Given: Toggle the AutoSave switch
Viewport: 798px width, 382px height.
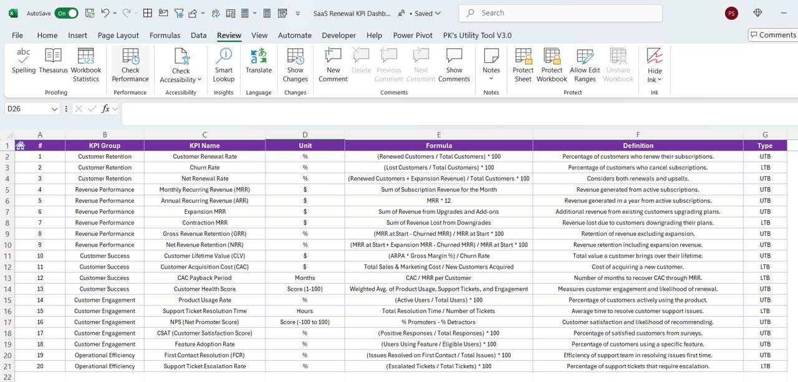Looking at the screenshot, I should (66, 13).
